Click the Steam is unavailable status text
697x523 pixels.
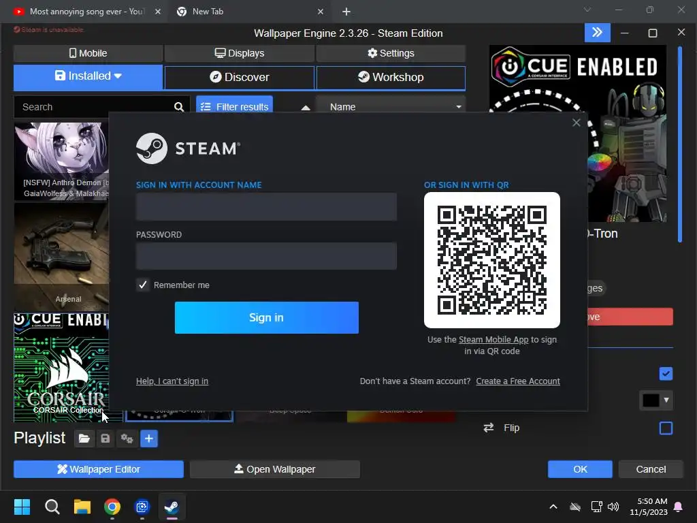tap(49, 30)
